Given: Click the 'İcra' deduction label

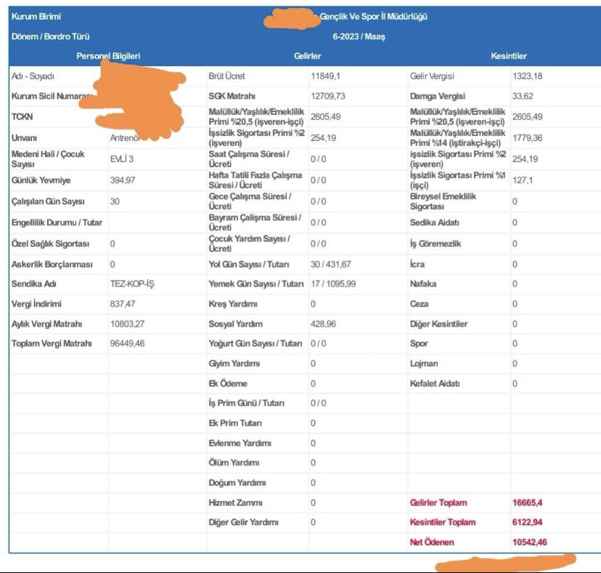Looking at the screenshot, I should 417,264.
